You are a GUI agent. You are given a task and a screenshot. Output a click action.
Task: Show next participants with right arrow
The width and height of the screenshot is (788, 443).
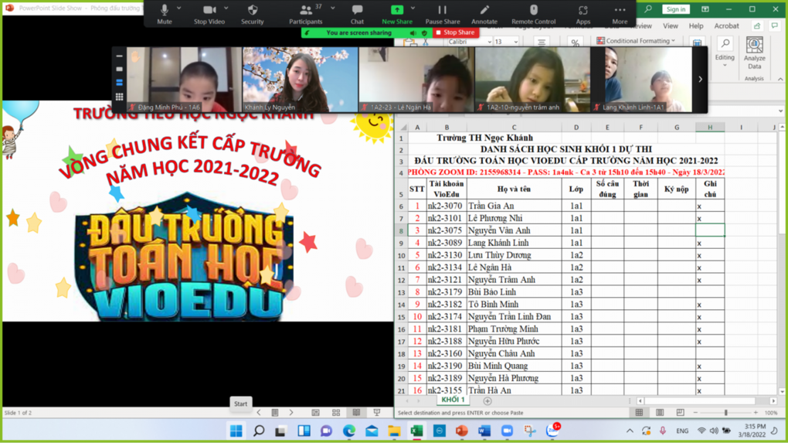tap(700, 79)
